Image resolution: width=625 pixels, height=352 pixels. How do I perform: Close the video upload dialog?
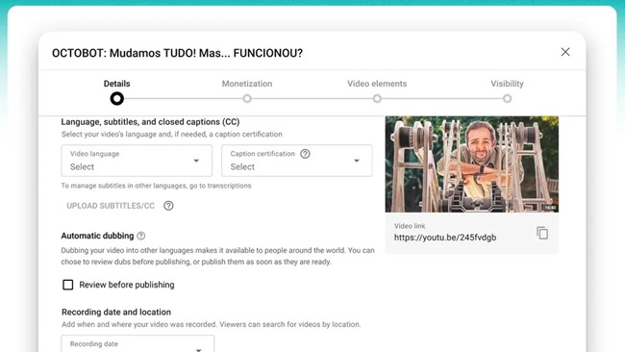(565, 52)
